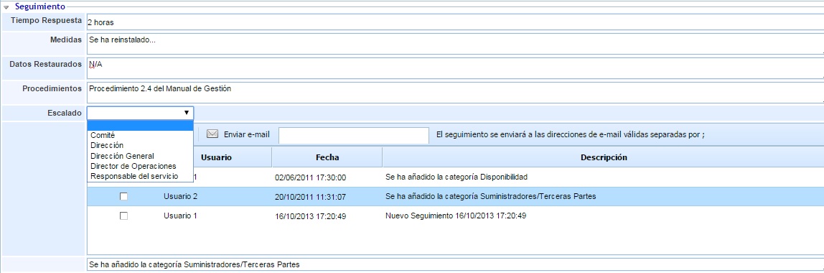Click the envelope icon for Enviar e-mail
This screenshot has width=824, height=273.
(212, 134)
